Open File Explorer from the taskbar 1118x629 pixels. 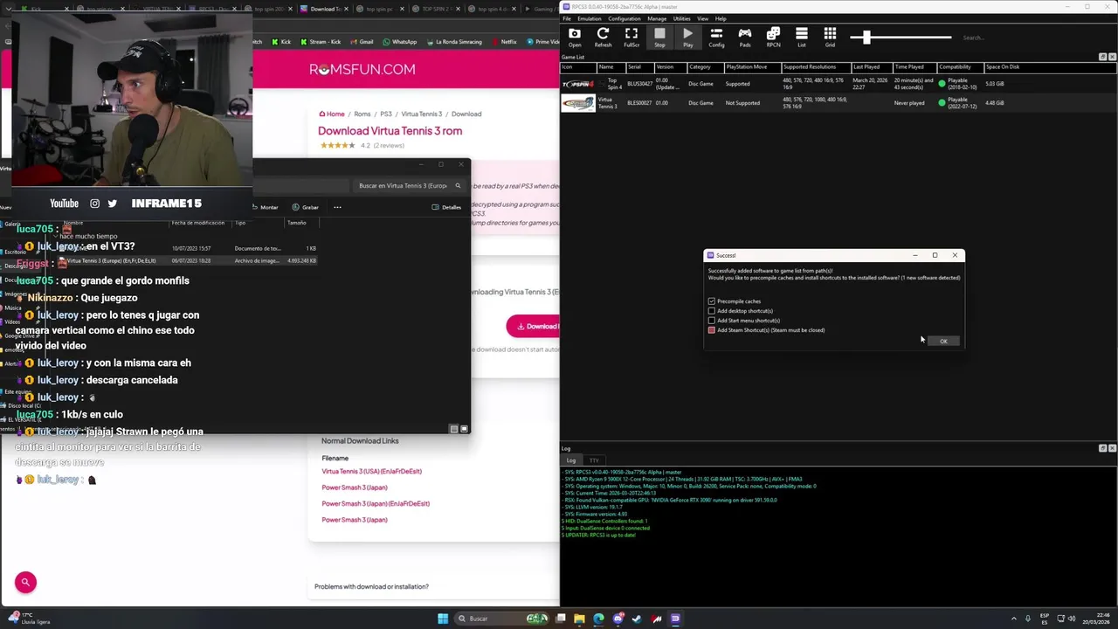(579, 619)
